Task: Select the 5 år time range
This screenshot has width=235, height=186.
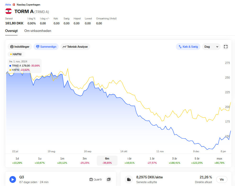Action: (197, 161)
